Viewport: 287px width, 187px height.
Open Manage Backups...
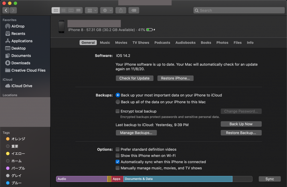[136, 133]
